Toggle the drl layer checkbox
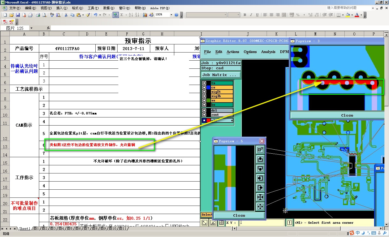The height and width of the screenshot is (237, 389). coord(204,110)
